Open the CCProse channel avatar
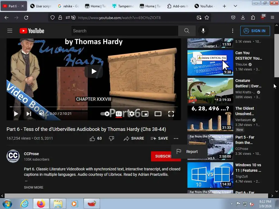Image resolution: width=279 pixels, height=209 pixels. 13,156
